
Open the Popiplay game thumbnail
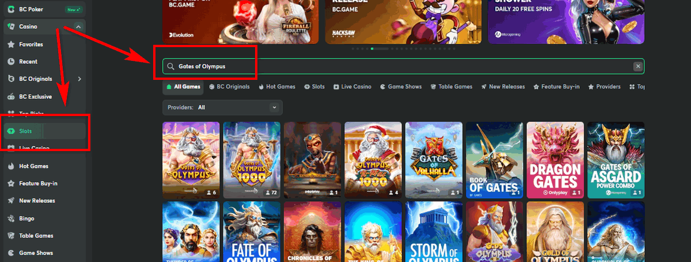tap(313, 160)
